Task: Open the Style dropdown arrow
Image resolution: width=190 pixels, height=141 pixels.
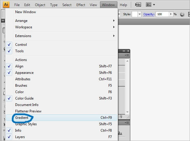Action: coord(140,14)
